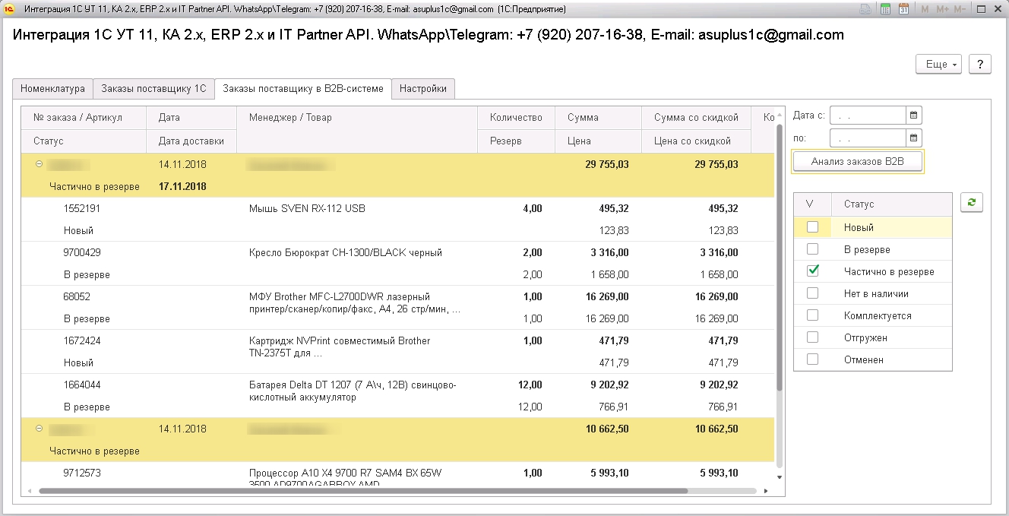
Task: Open the 'Еще' dropdown menu
Action: [x=938, y=64]
